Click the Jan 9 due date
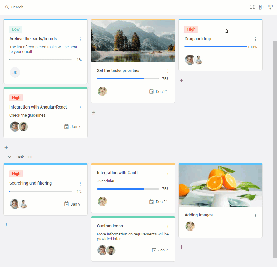Screen dimensions: 277x267 [75, 204]
